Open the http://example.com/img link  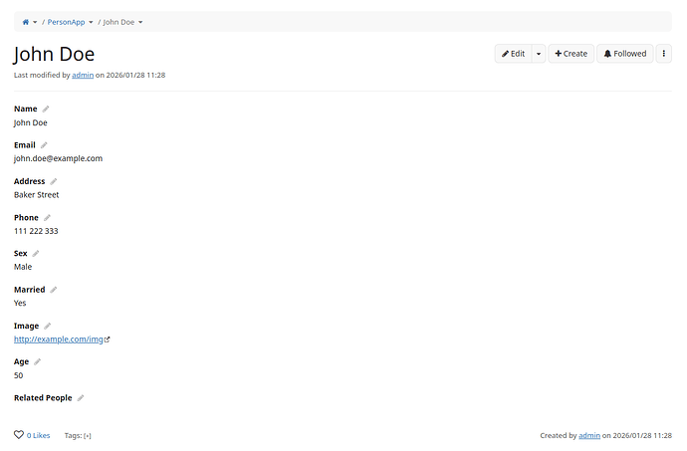click(x=59, y=339)
